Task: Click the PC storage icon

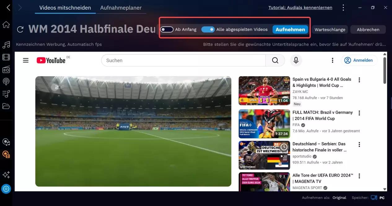Action: pyautogui.click(x=374, y=198)
